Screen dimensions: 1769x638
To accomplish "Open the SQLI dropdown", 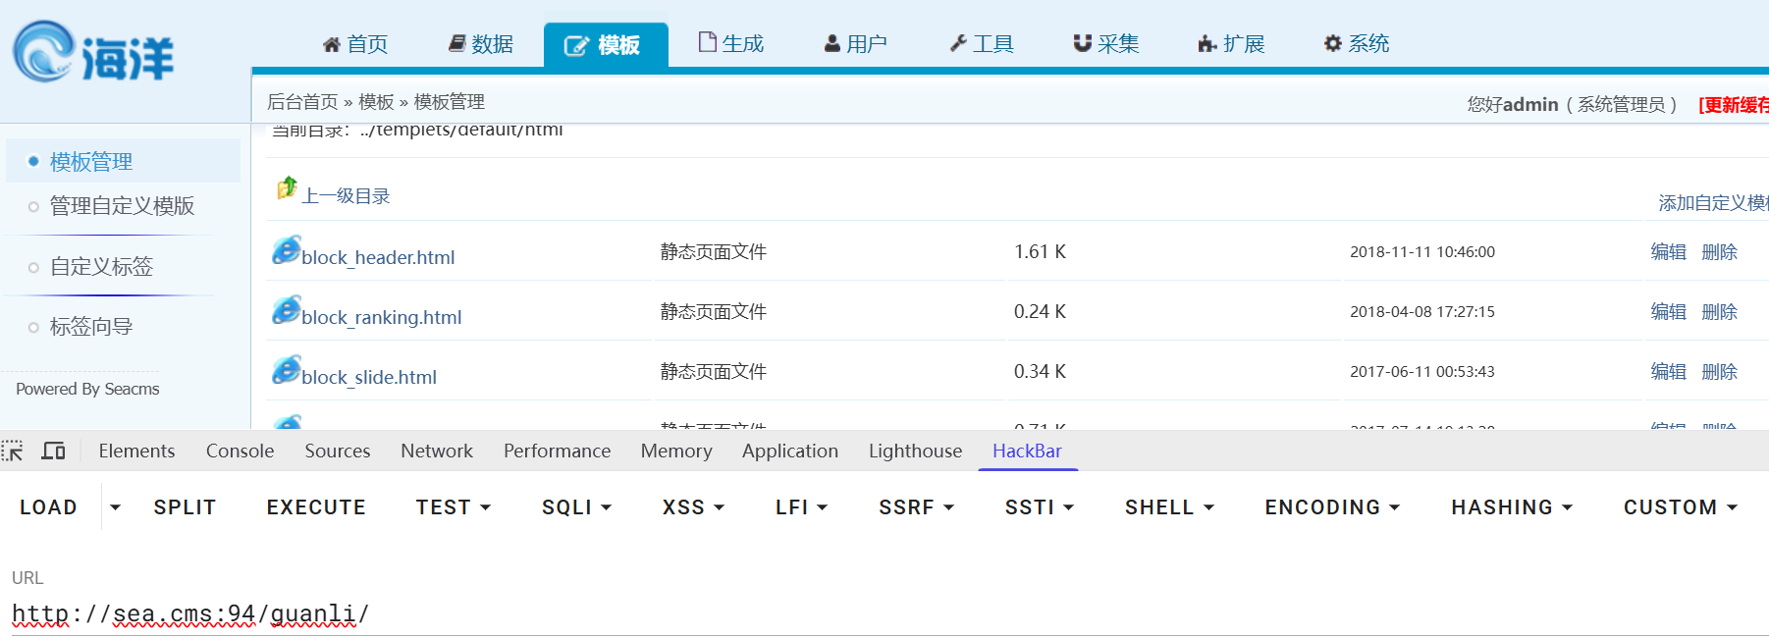I will pyautogui.click(x=576, y=507).
